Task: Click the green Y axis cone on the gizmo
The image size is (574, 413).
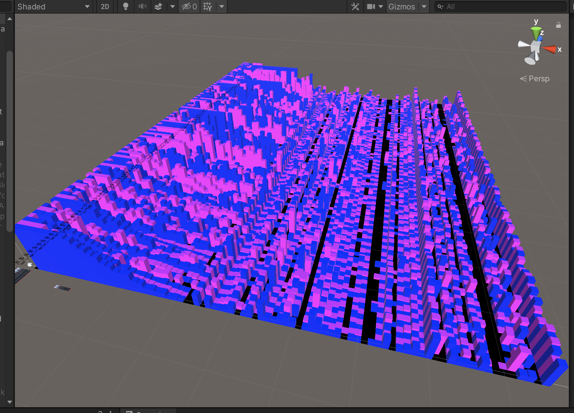Action: pyautogui.click(x=536, y=32)
